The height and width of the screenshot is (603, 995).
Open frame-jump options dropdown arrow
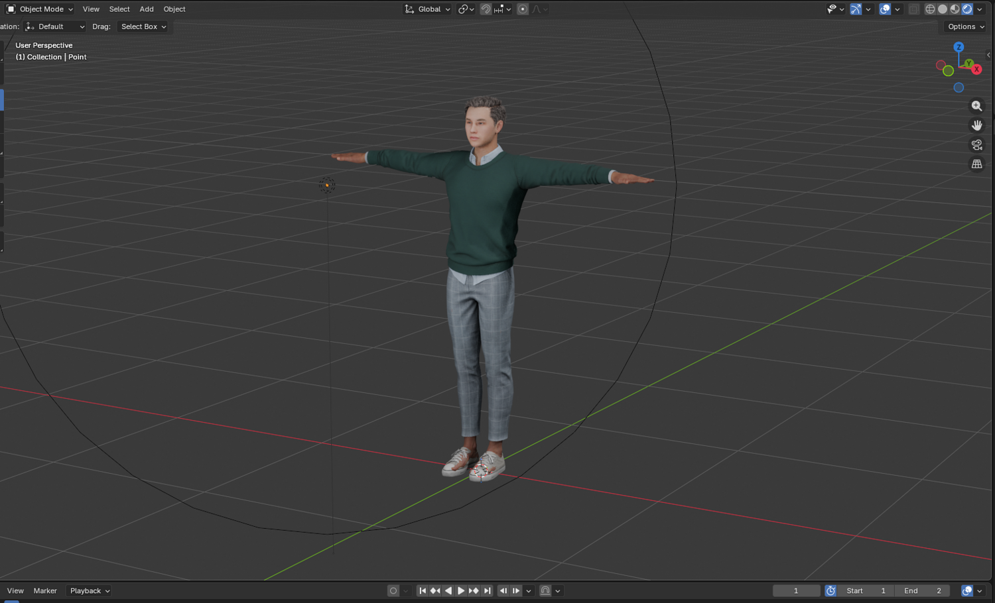[529, 590]
